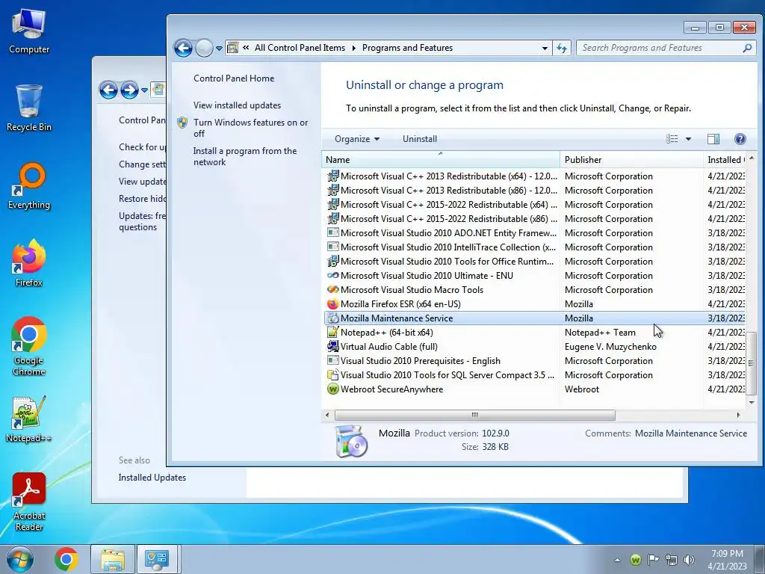This screenshot has height=574, width=765.
Task: Open Installed Updates link in rear window
Action: [x=152, y=478]
